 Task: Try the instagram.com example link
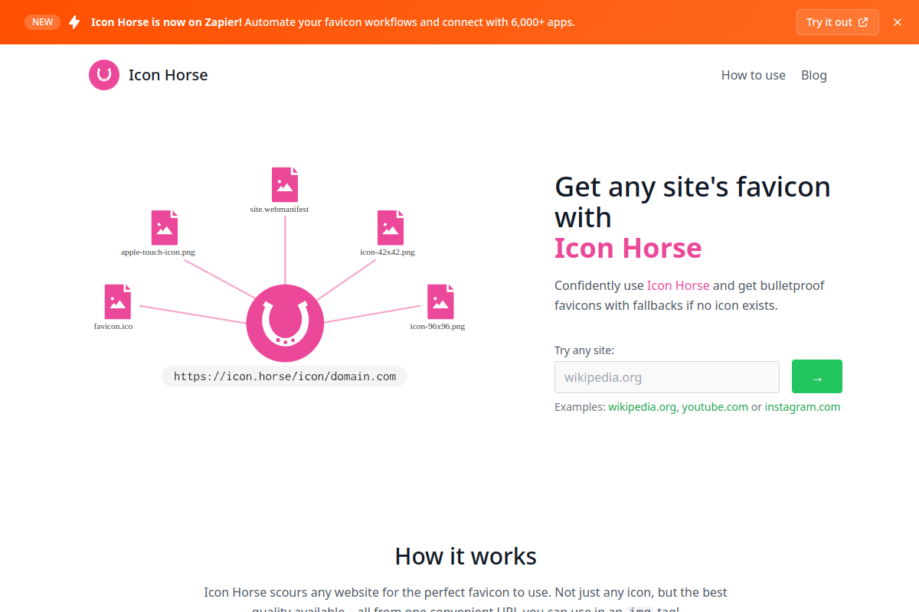click(803, 407)
